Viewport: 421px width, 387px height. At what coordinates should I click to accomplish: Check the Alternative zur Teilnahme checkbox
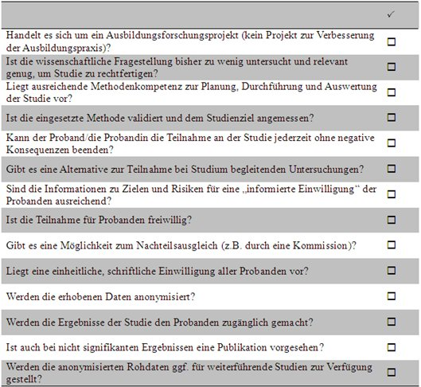click(x=392, y=169)
